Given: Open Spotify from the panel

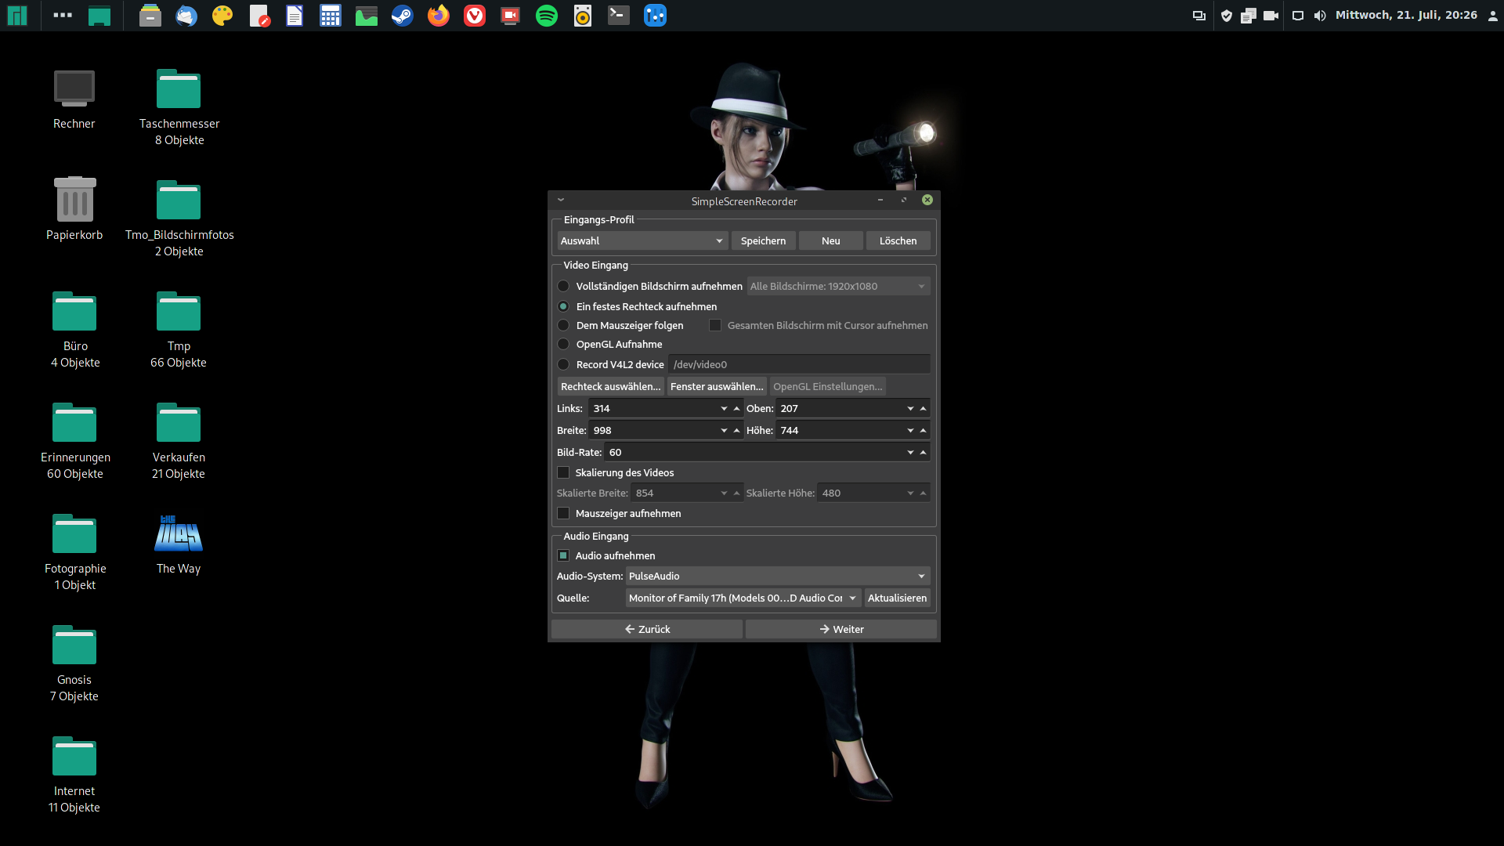Looking at the screenshot, I should point(547,16).
